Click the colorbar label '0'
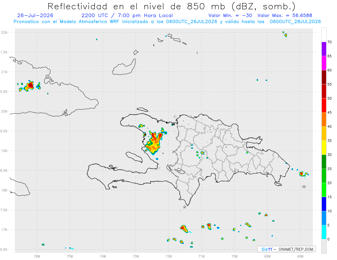The image size is (337, 260). [328, 239]
